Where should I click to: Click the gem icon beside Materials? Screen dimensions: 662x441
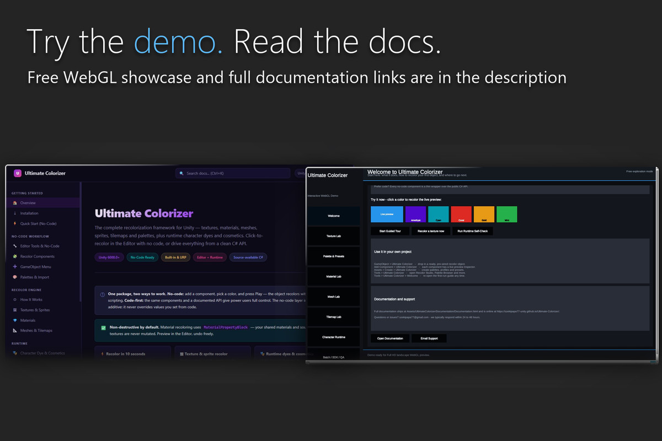[x=15, y=320]
